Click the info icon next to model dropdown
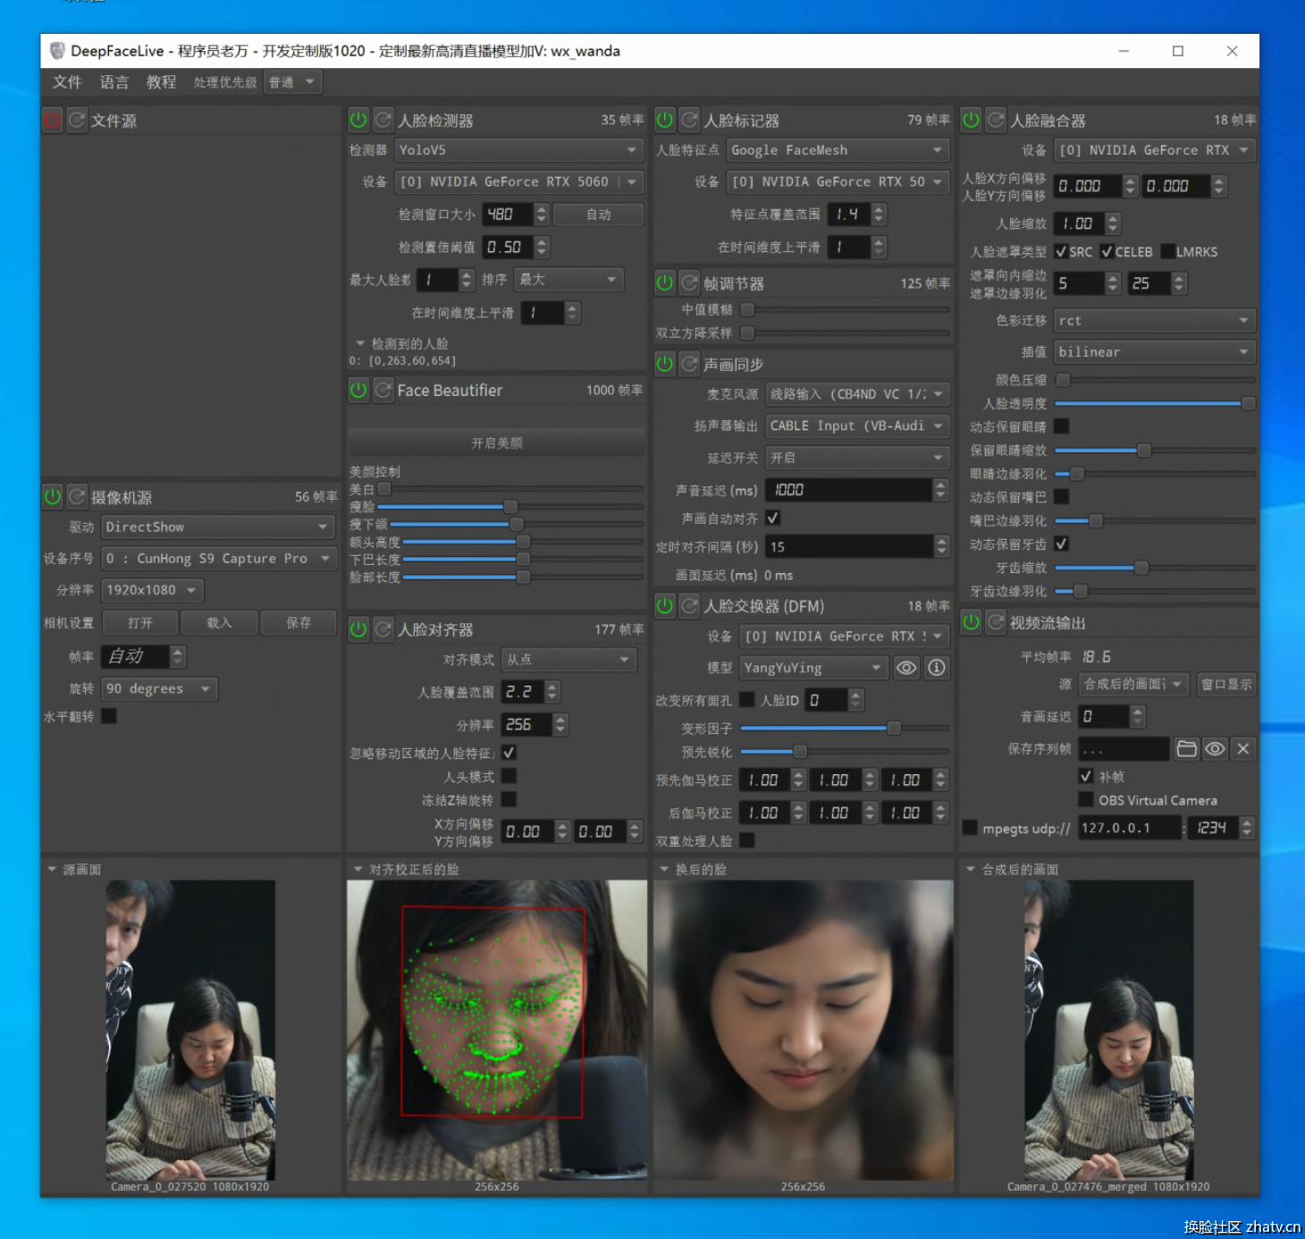The height and width of the screenshot is (1239, 1305). [936, 668]
